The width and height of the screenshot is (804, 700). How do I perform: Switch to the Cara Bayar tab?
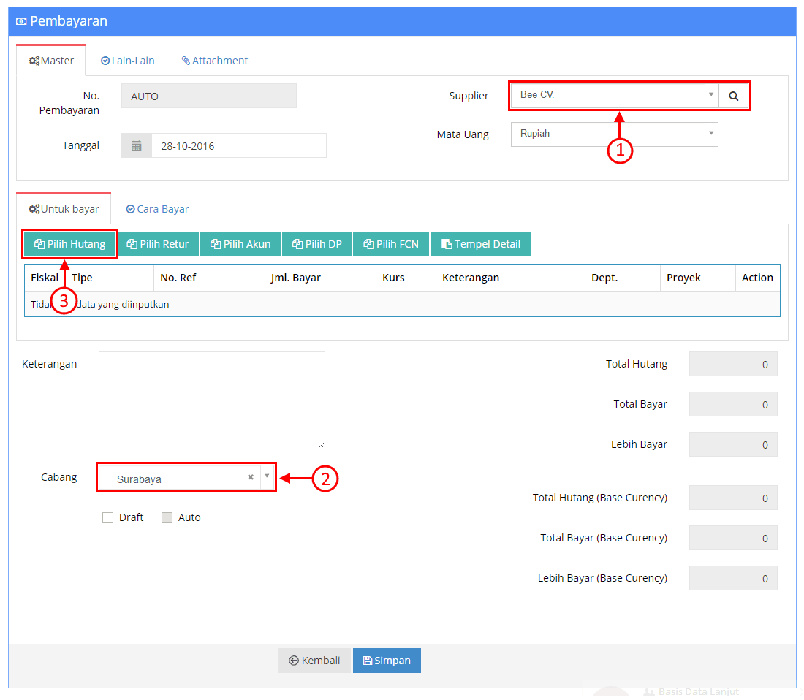tap(157, 209)
